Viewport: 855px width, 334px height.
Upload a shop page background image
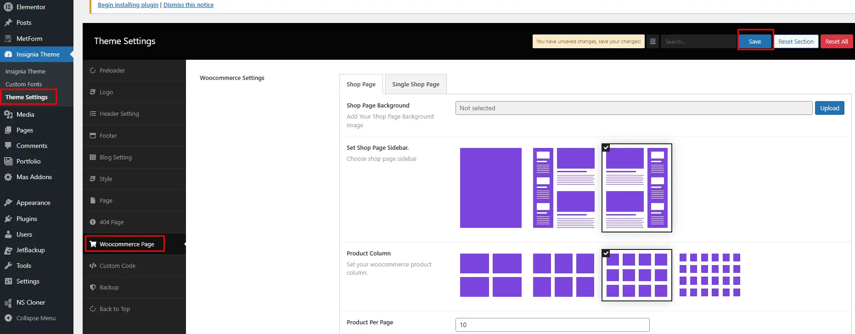[x=830, y=108]
